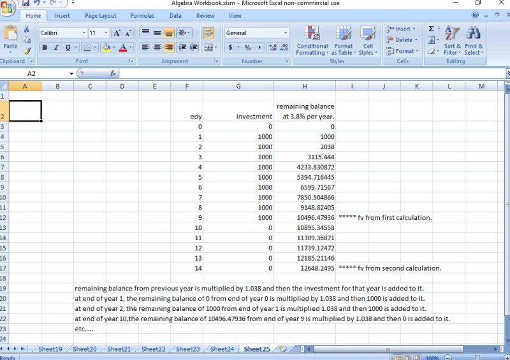The image size is (510, 360).
Task: Select cell with value 10496.47936 in column H
Action: (x=305, y=217)
